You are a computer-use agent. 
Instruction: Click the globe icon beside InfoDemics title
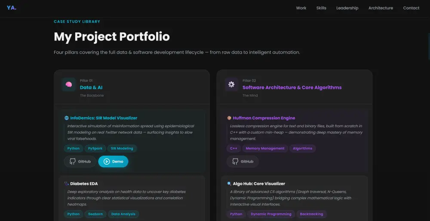click(x=67, y=118)
